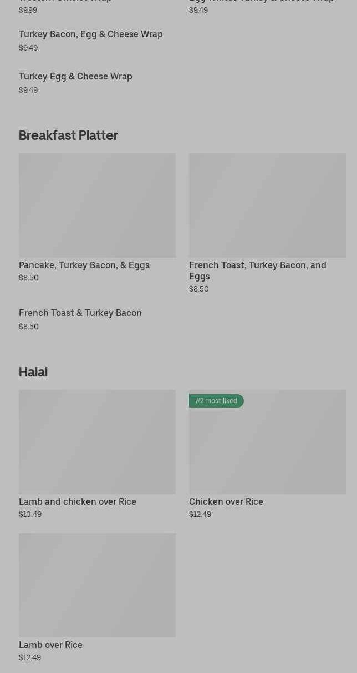Click the $8.50 price of French Toast & Turkey Bacon
The height and width of the screenshot is (673, 357).
click(x=29, y=327)
